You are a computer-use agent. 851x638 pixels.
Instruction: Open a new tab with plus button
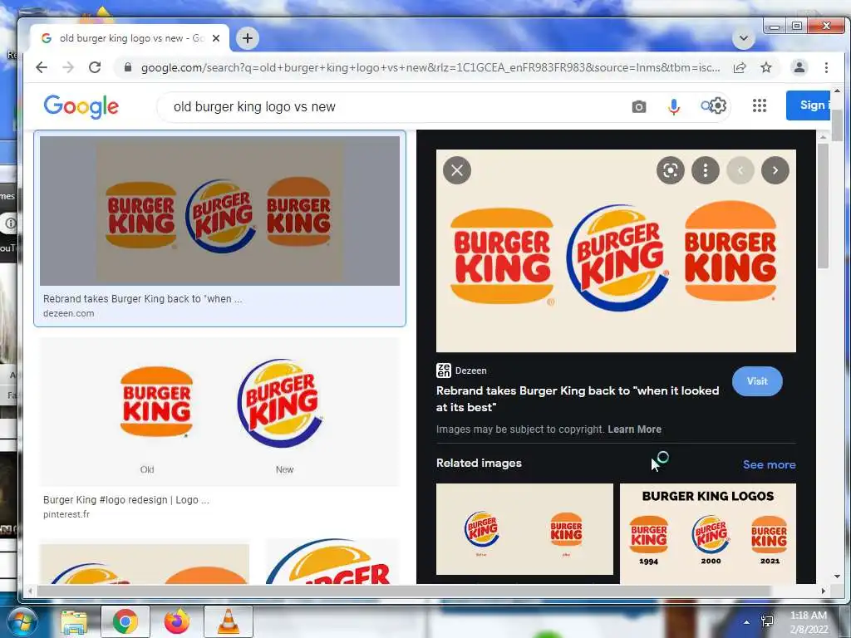(248, 38)
